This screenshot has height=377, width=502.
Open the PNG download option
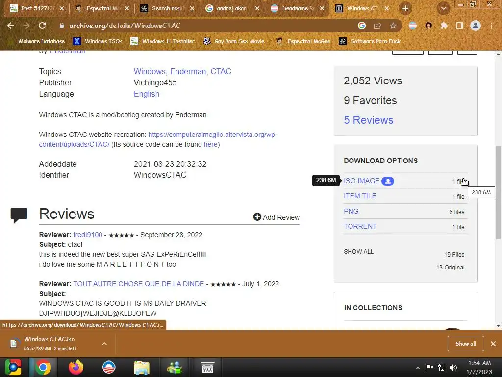(351, 211)
